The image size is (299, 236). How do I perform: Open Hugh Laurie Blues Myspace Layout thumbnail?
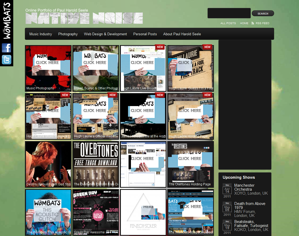tap(48, 116)
